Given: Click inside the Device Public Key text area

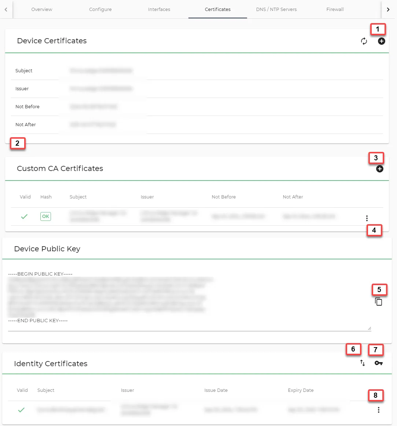Looking at the screenshot, I should point(190,301).
